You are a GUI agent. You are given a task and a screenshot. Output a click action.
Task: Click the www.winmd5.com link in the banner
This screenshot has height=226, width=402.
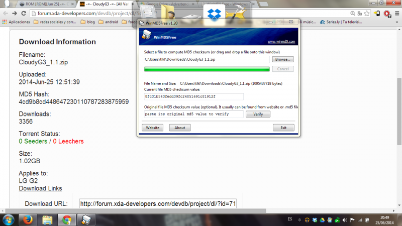281,42
